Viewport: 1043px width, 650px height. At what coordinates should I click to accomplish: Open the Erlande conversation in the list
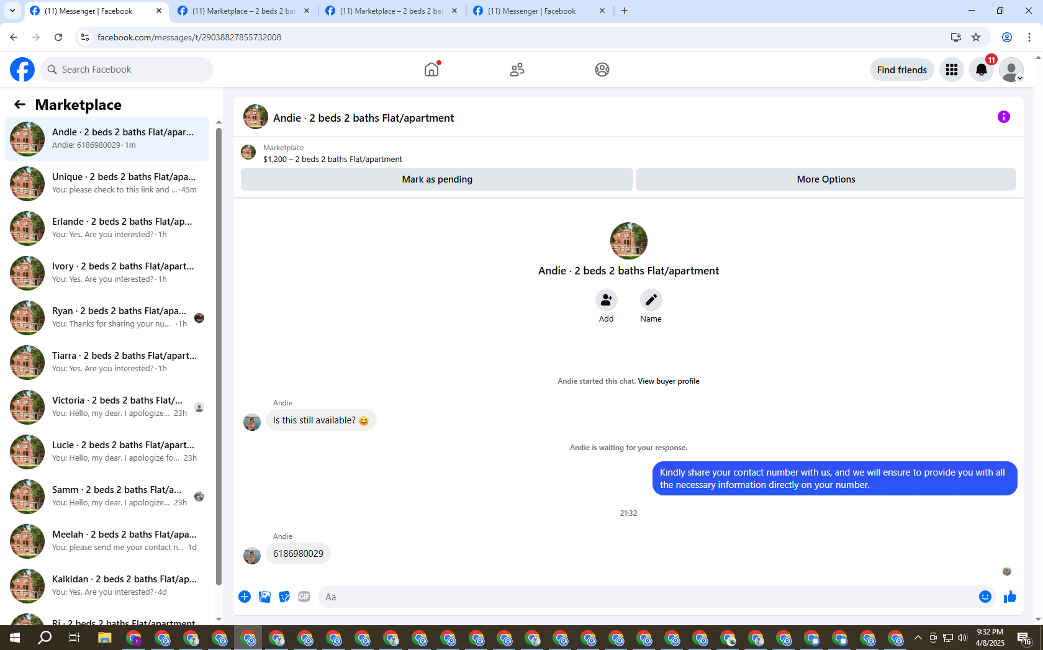pos(107,228)
